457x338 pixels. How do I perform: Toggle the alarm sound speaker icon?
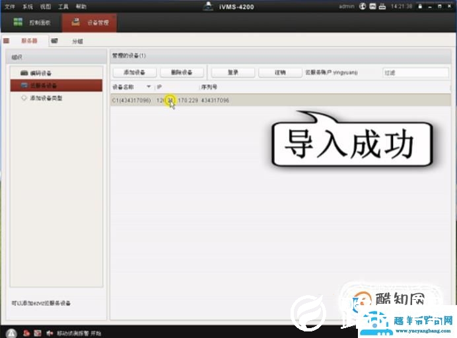[50, 333]
